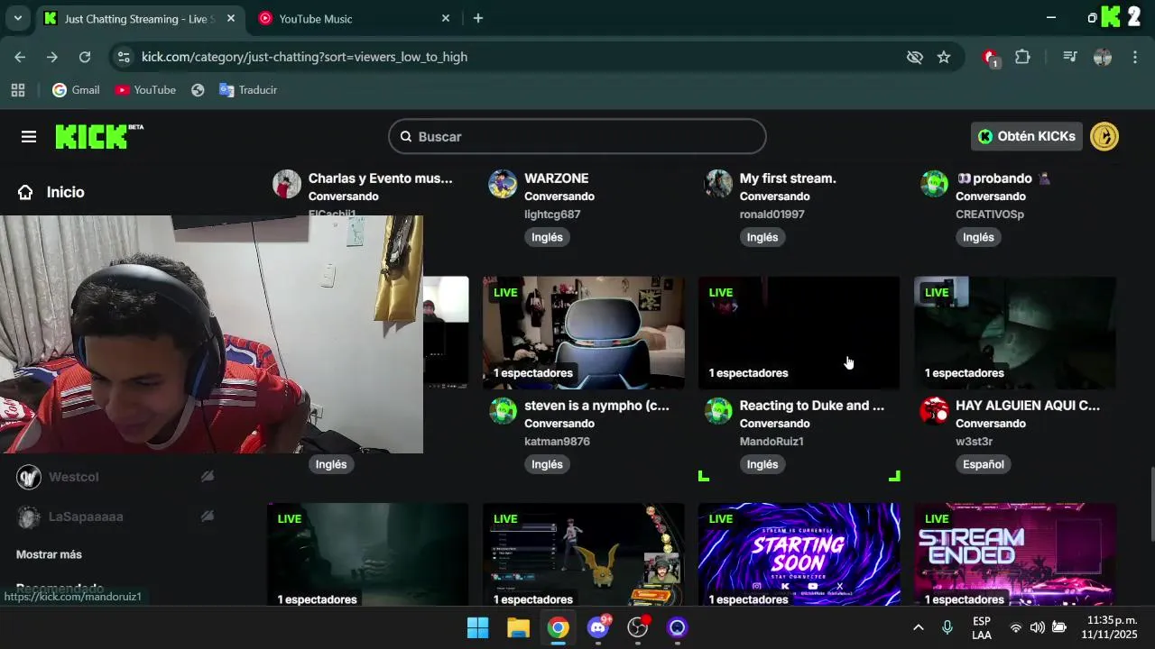Open steven is a nympho stream title
The height and width of the screenshot is (649, 1155).
pos(596,406)
